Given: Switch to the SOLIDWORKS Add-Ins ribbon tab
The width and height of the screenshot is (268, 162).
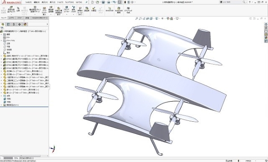Looking at the screenshot, I should click(x=40, y=18).
